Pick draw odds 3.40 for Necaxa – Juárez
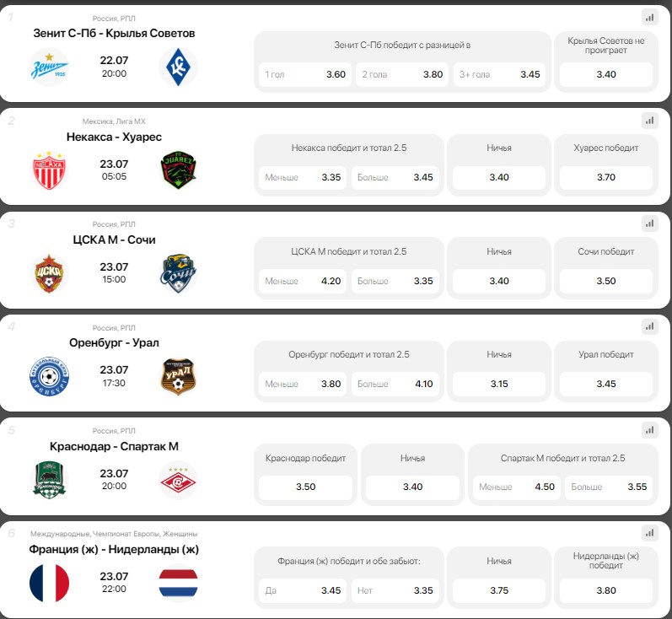Screen dimensions: 672x619 [x=498, y=177]
